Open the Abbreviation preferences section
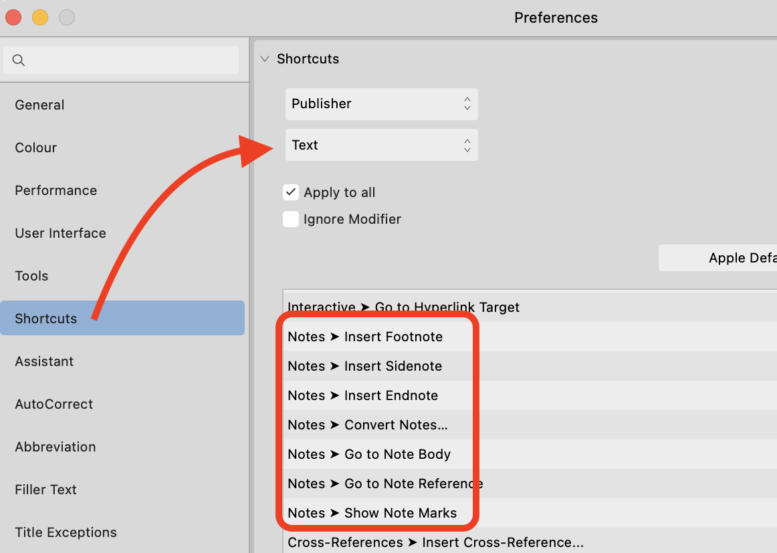 tap(55, 447)
